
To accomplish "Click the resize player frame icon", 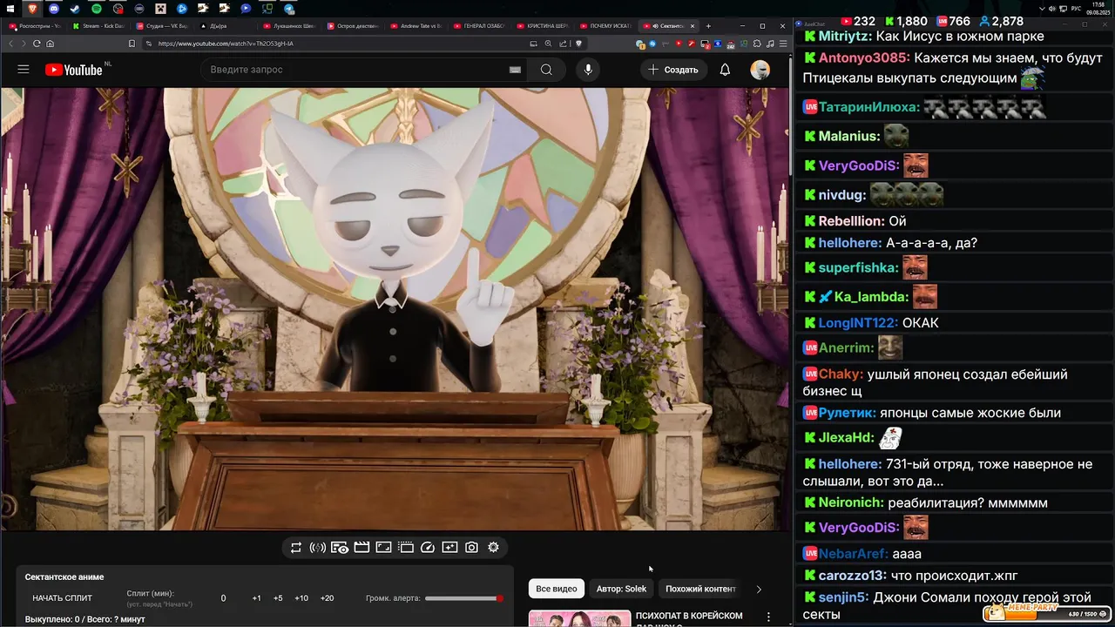I will [x=383, y=547].
